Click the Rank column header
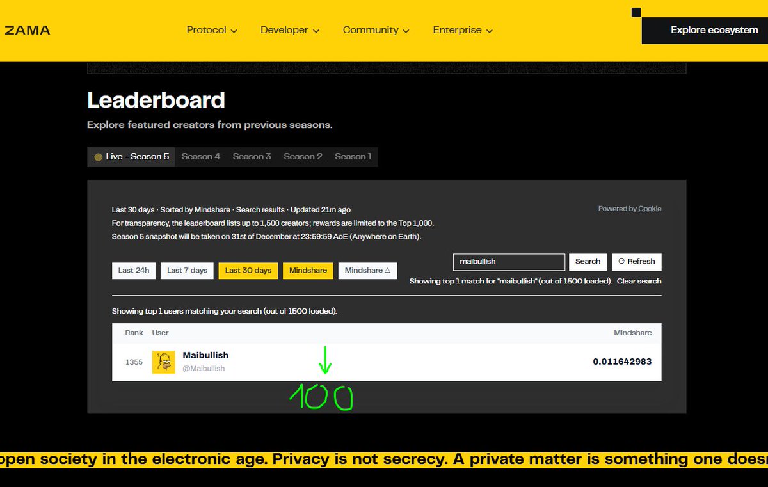 [134, 333]
